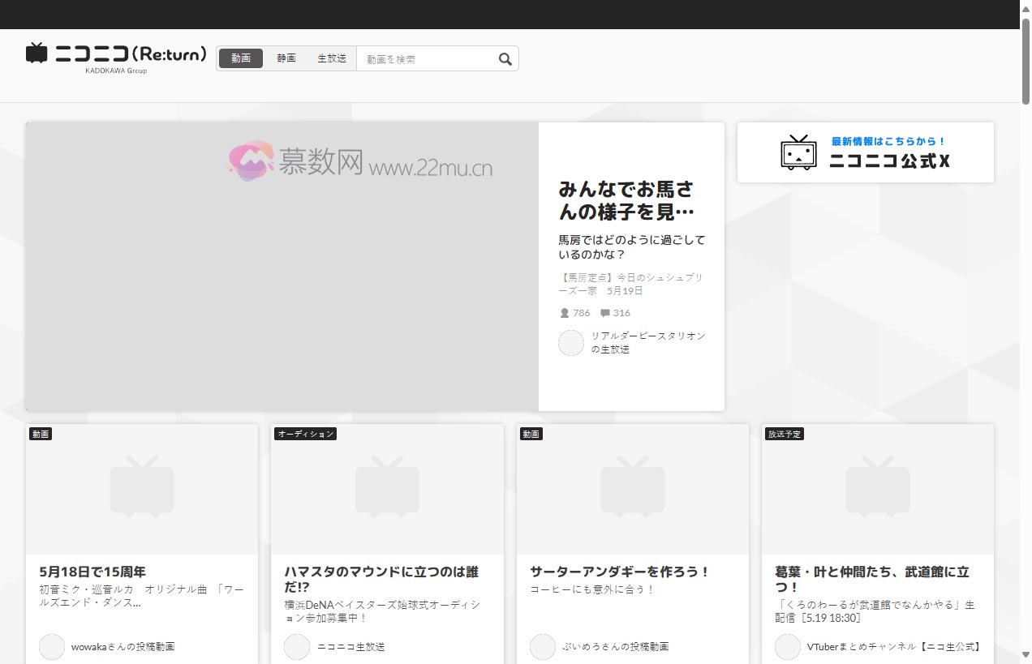Click the viewer count person icon next to 786

[563, 312]
